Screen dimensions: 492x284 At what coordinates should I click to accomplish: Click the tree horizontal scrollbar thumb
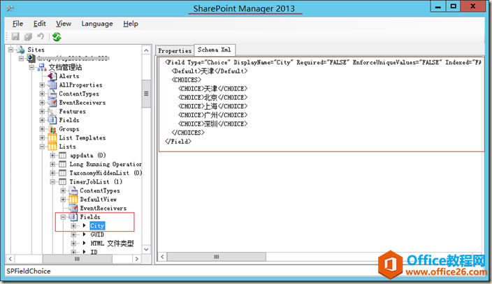point(77,259)
